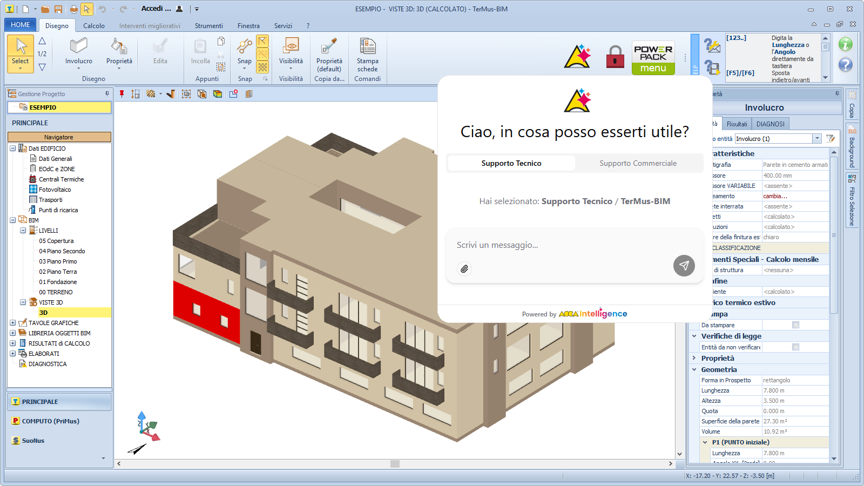Expand the TAVOLE GRAFICHE tree node
Screen dimensions: 864x486
(12, 323)
